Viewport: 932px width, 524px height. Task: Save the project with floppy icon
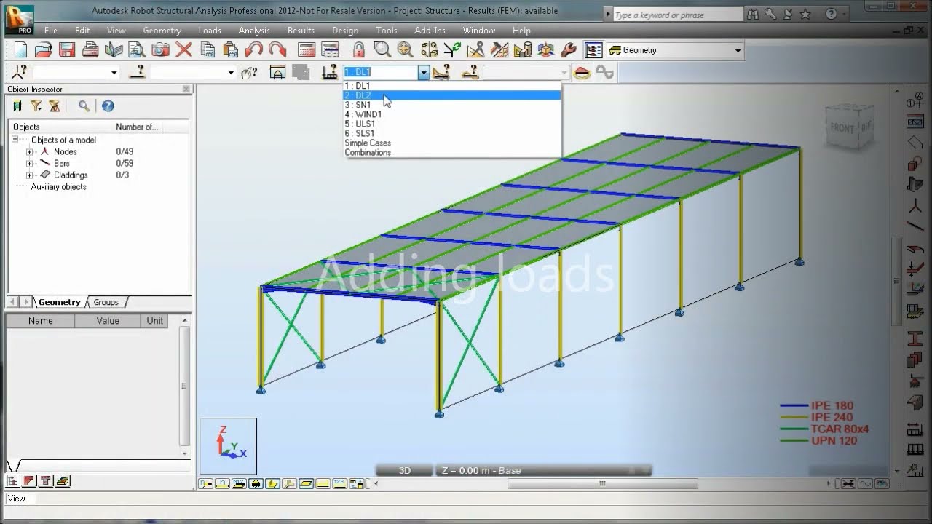pos(67,50)
